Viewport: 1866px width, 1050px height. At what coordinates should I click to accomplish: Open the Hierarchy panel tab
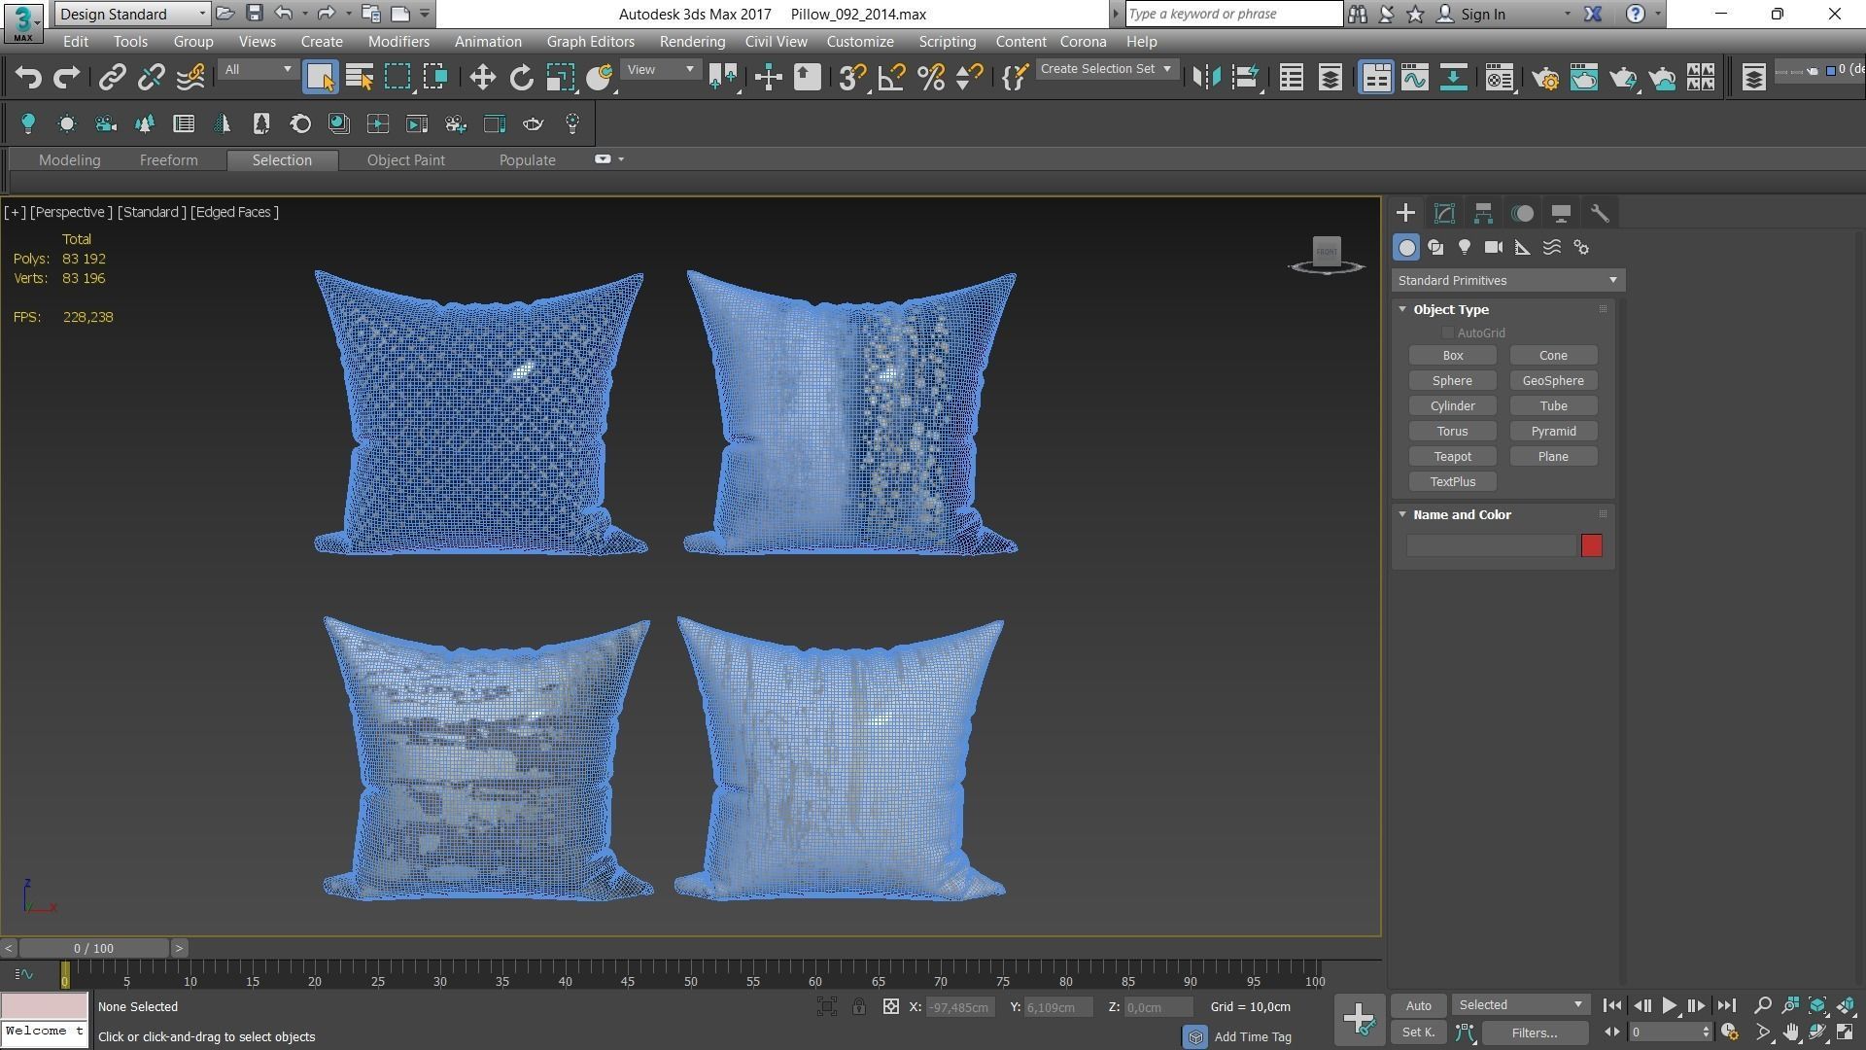point(1483,213)
